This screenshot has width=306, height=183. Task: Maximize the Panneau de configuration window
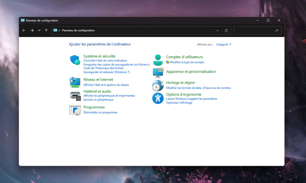click(x=268, y=20)
